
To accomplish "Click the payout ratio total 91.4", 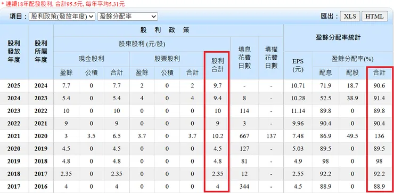I will click(x=379, y=99).
